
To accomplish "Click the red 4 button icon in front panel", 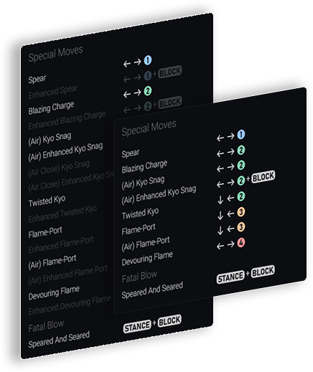I will coord(241,243).
